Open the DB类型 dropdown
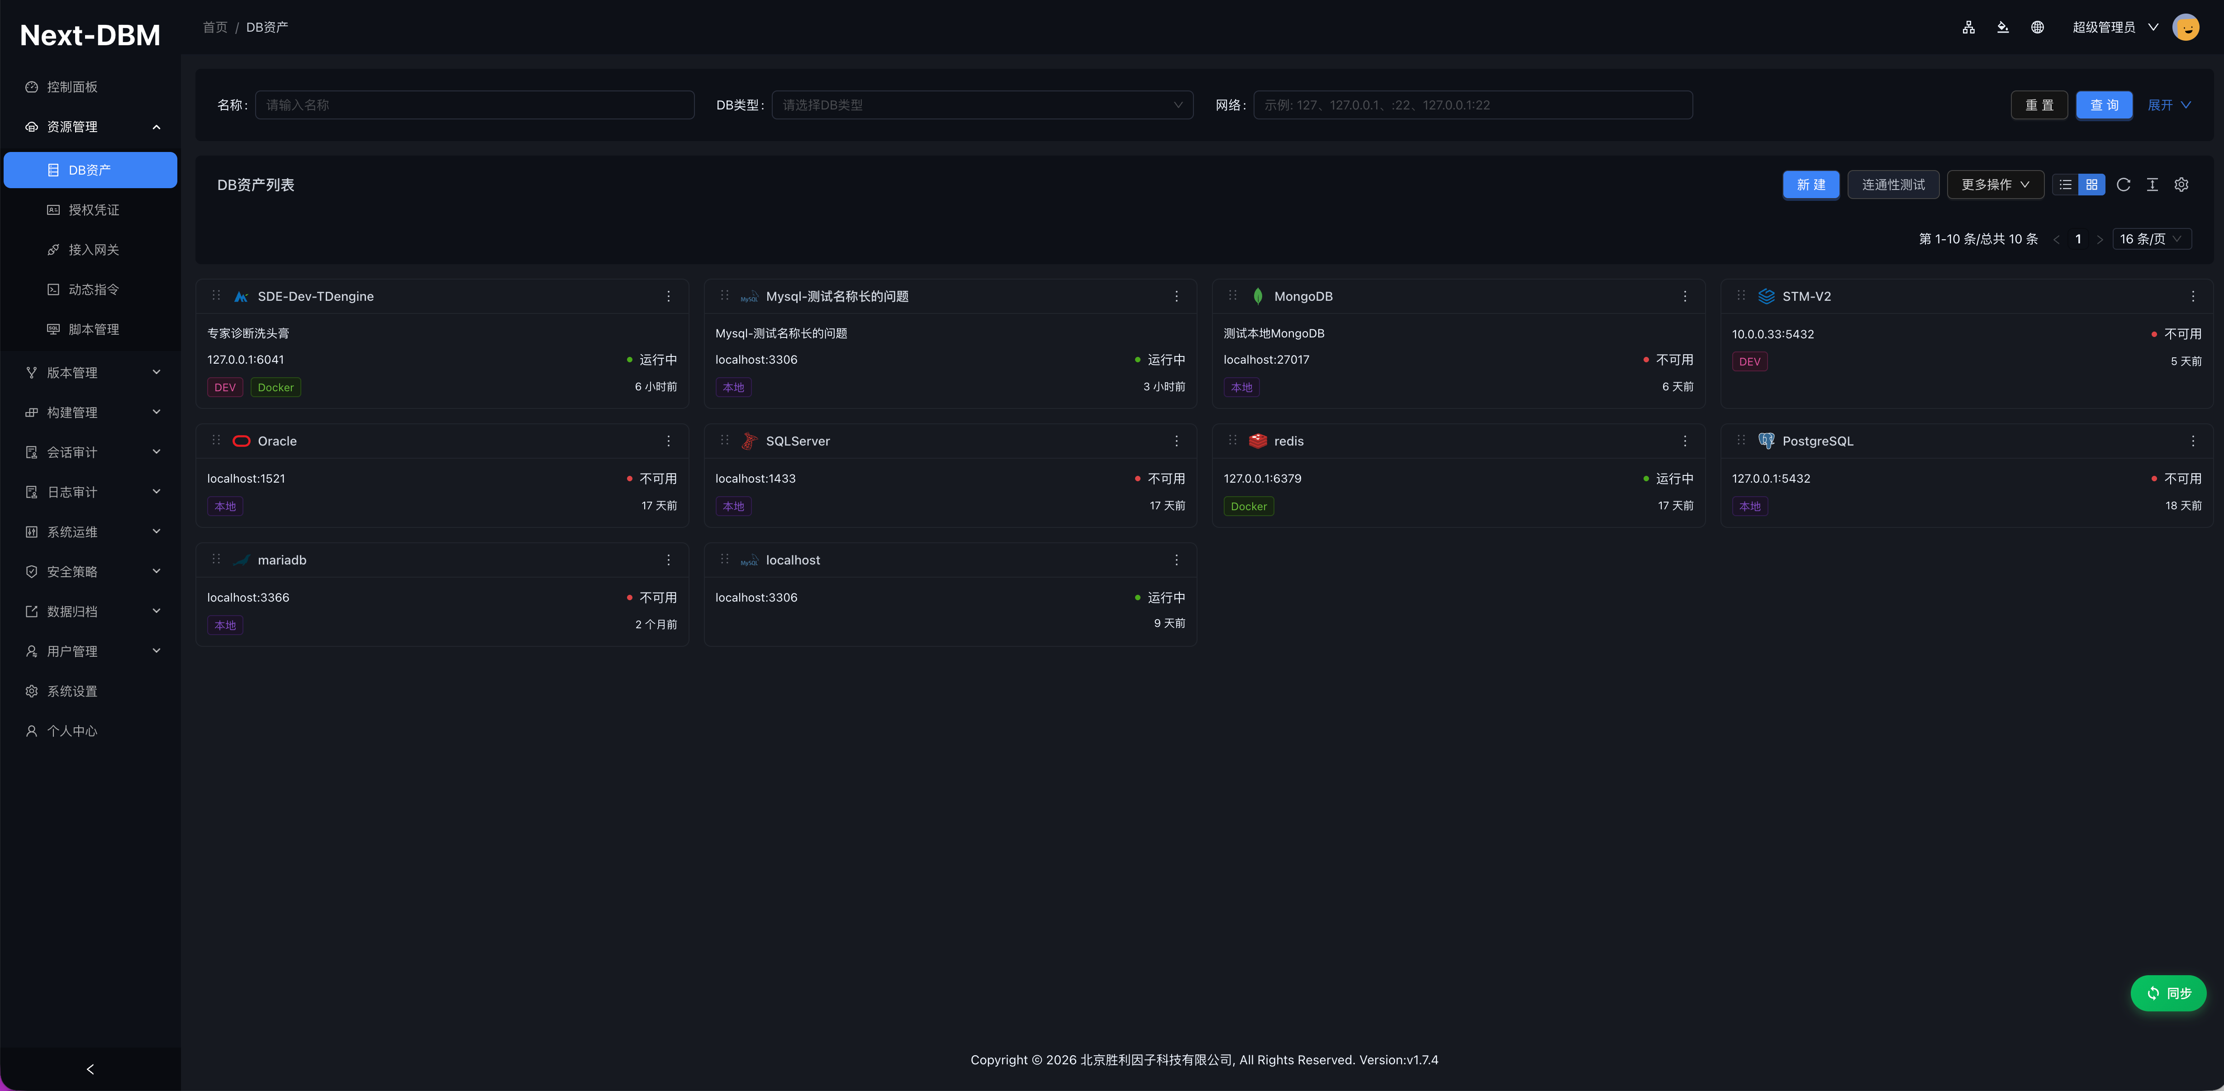The image size is (2224, 1091). 982,105
